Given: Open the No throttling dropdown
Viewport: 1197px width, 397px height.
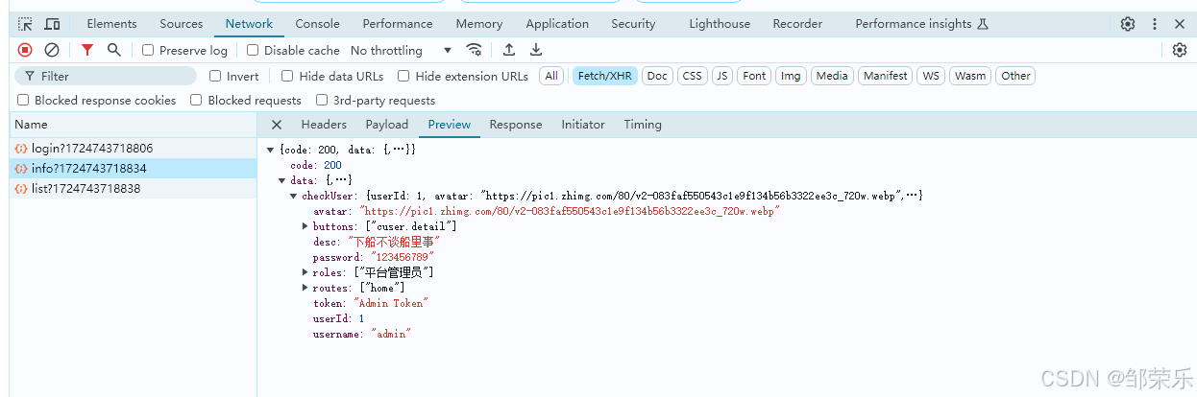Looking at the screenshot, I should click(x=401, y=50).
